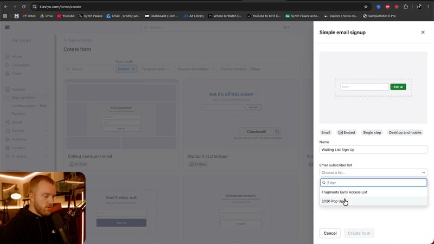Click the Create form button

pyautogui.click(x=359, y=233)
